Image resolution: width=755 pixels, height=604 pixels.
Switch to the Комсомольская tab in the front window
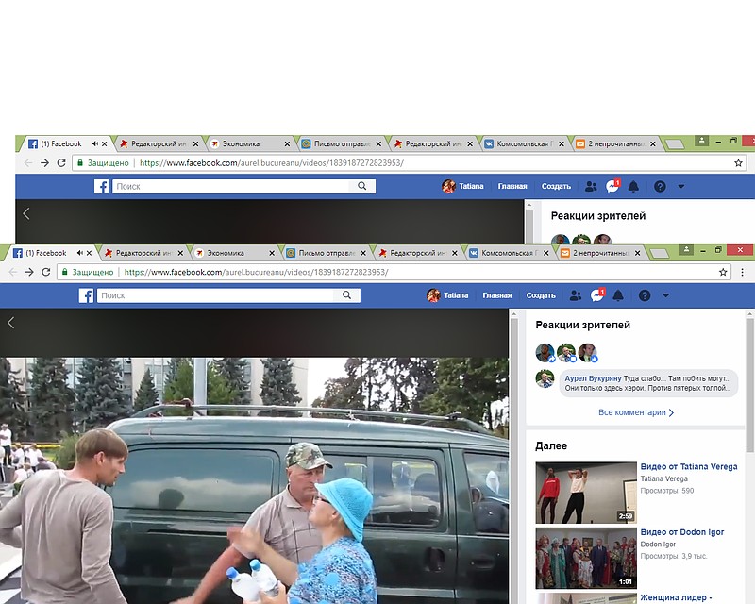[x=506, y=253]
